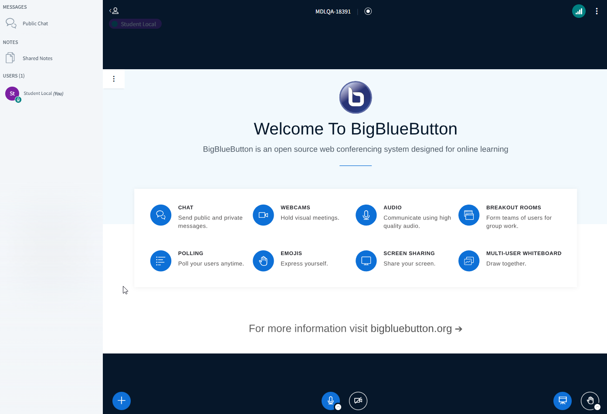607x414 pixels.
Task: Expand the audio device chevron on microphone
Action: coord(338,407)
